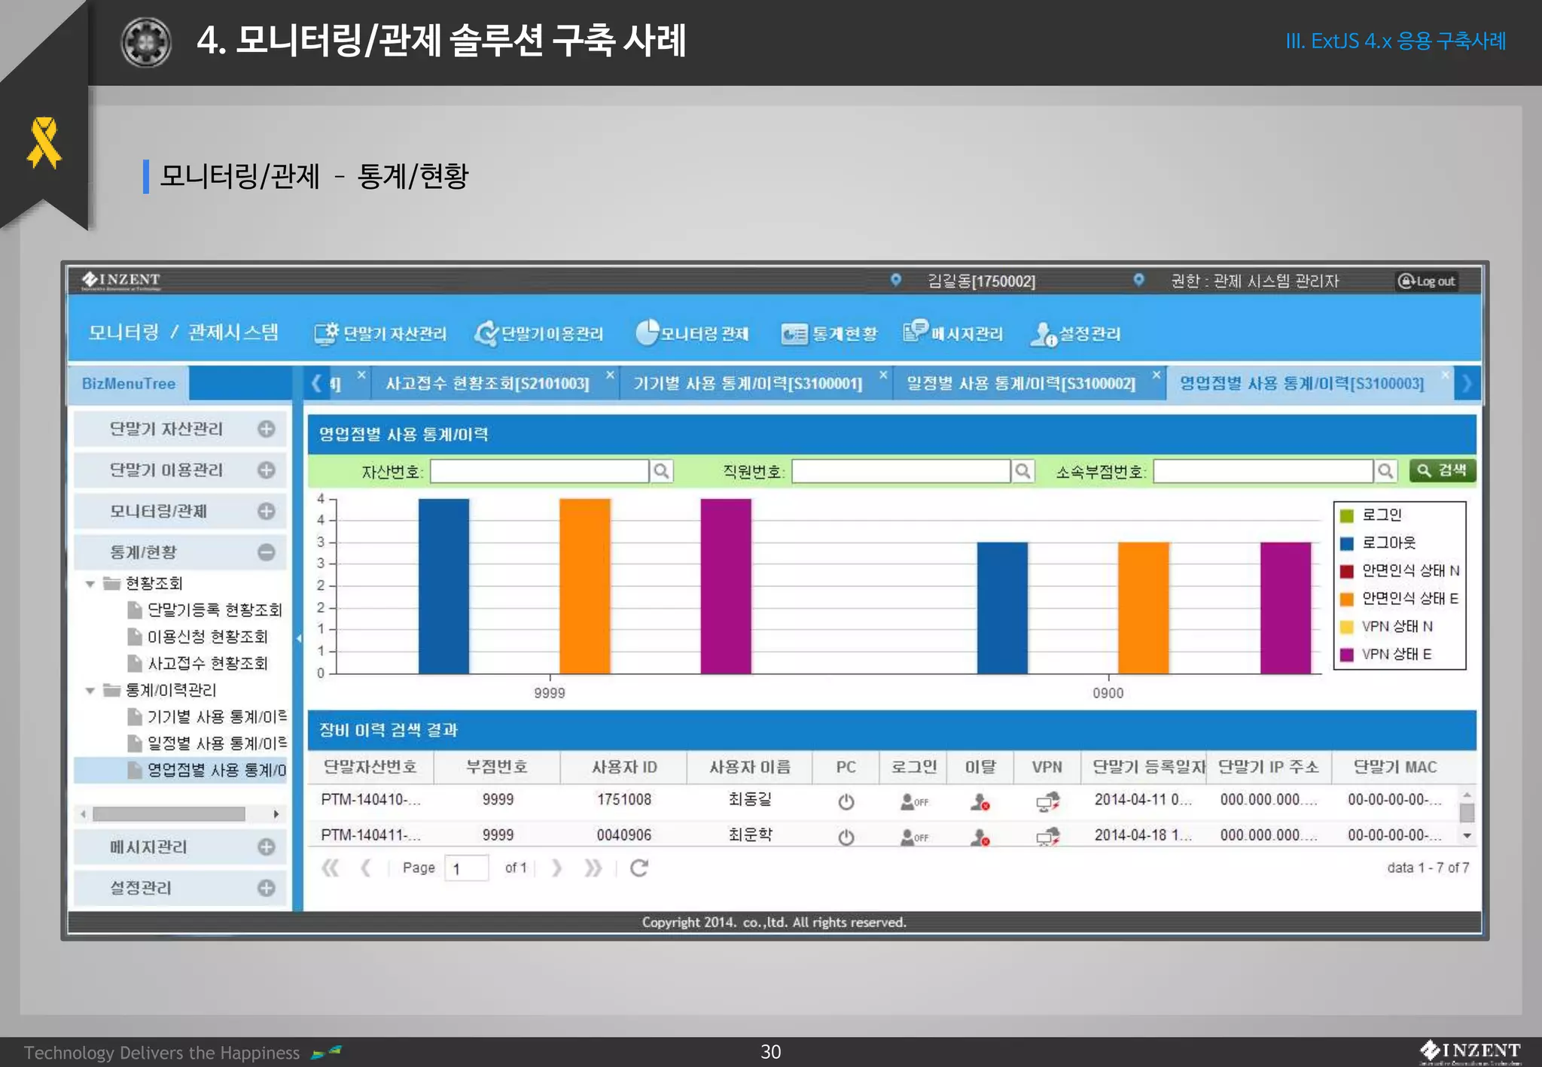1542x1067 pixels.
Task: Close the 기기별 사용 통계/이력 tab
Action: (x=883, y=375)
